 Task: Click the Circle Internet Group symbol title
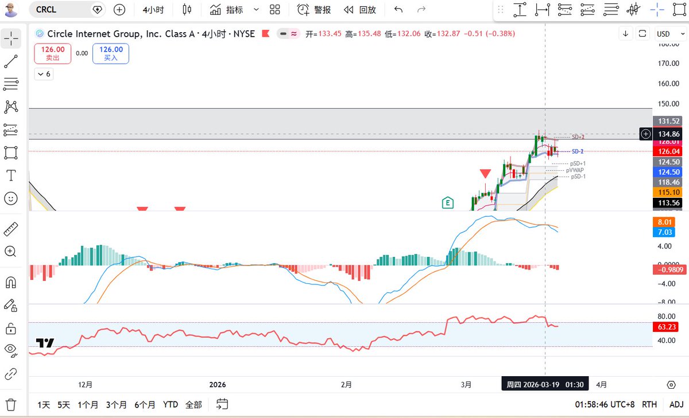tap(150, 34)
